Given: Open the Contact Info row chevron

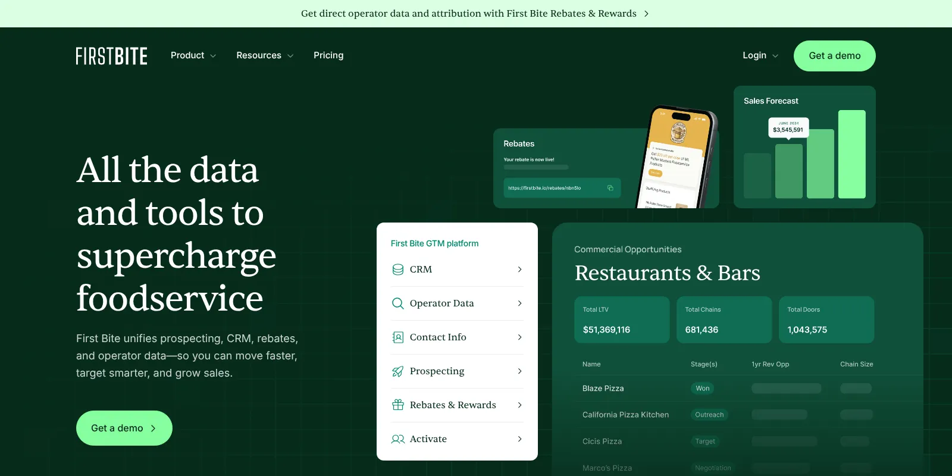Looking at the screenshot, I should pos(519,337).
